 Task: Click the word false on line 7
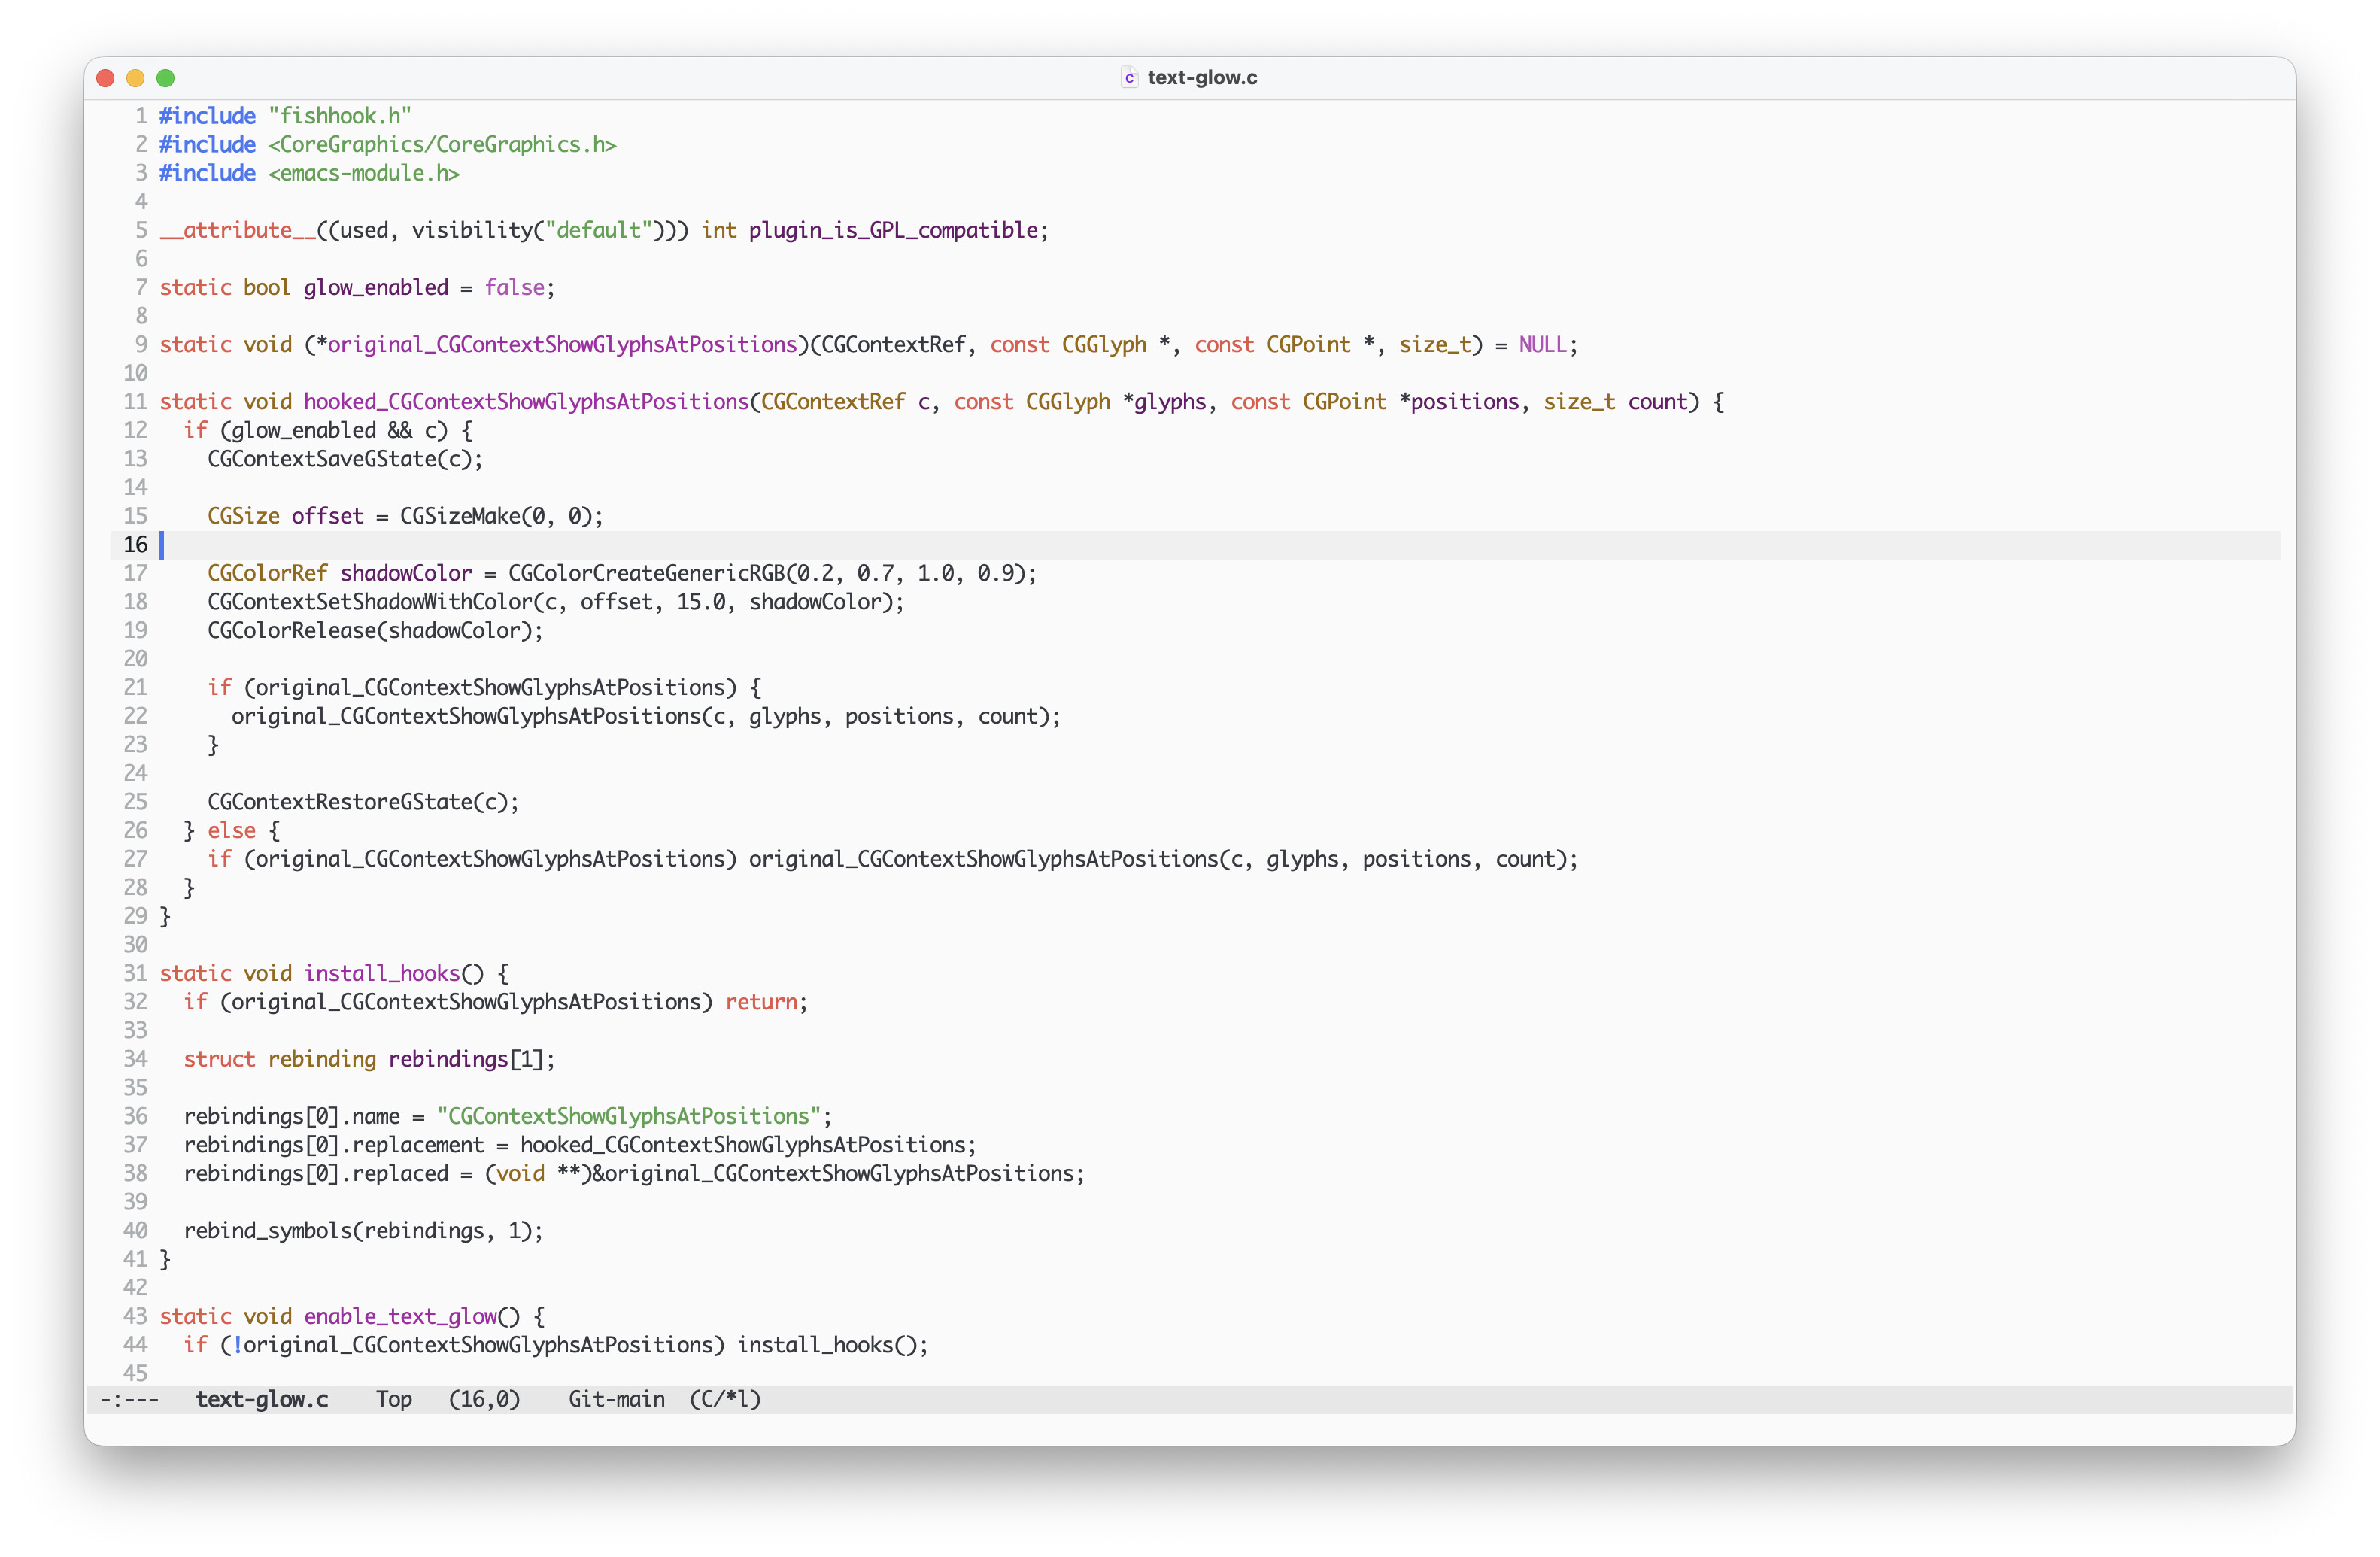pyautogui.click(x=514, y=288)
